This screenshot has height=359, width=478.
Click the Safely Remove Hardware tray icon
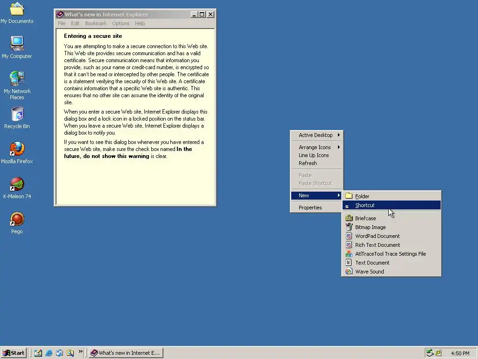430,353
